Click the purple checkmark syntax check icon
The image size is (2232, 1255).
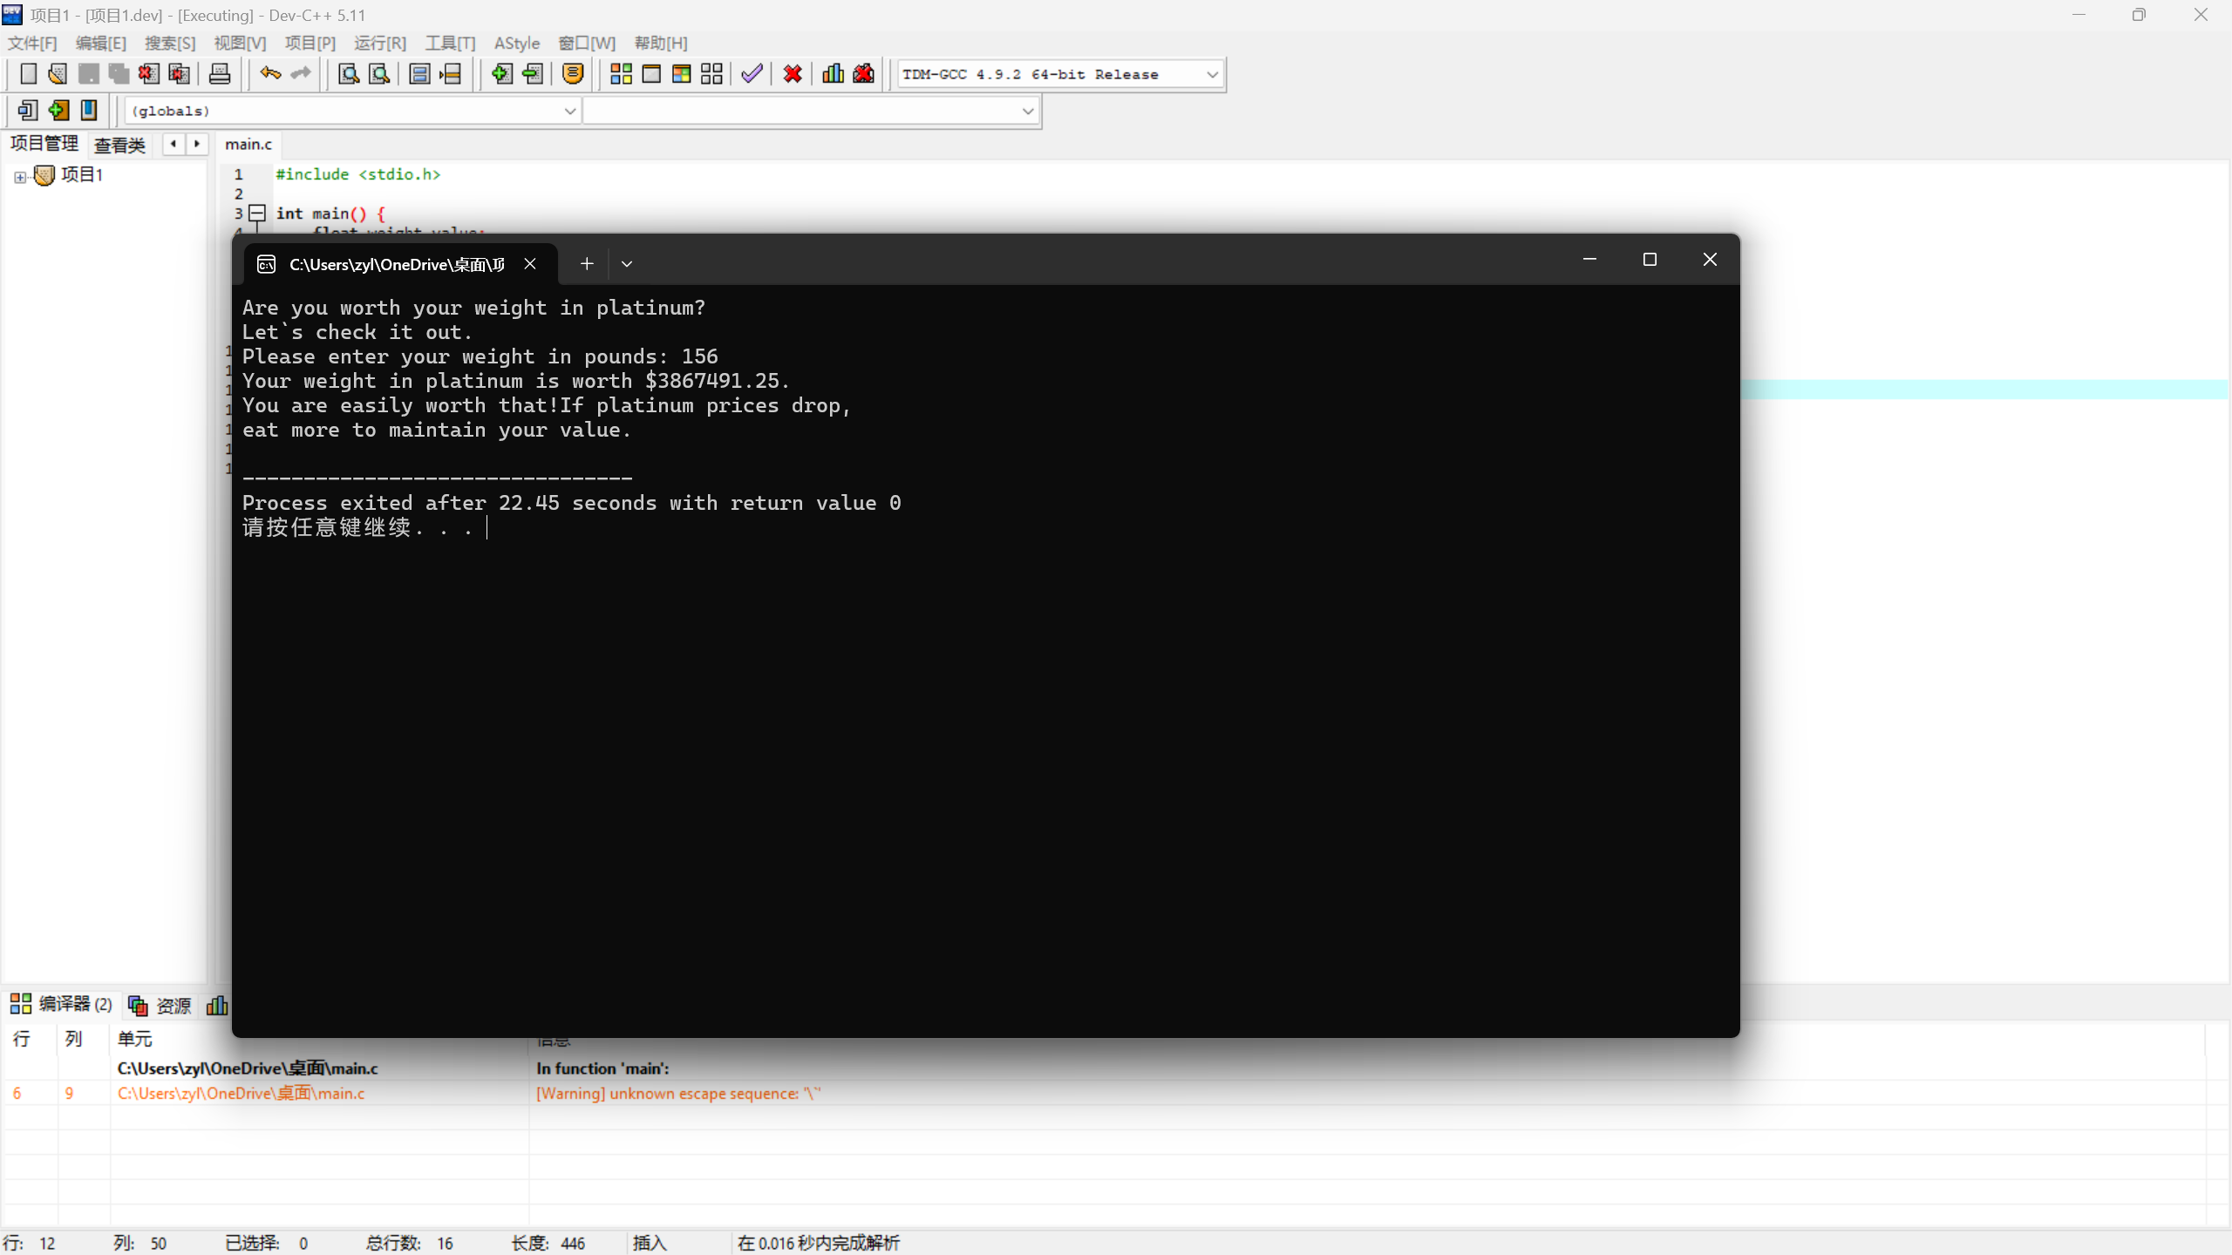point(752,74)
